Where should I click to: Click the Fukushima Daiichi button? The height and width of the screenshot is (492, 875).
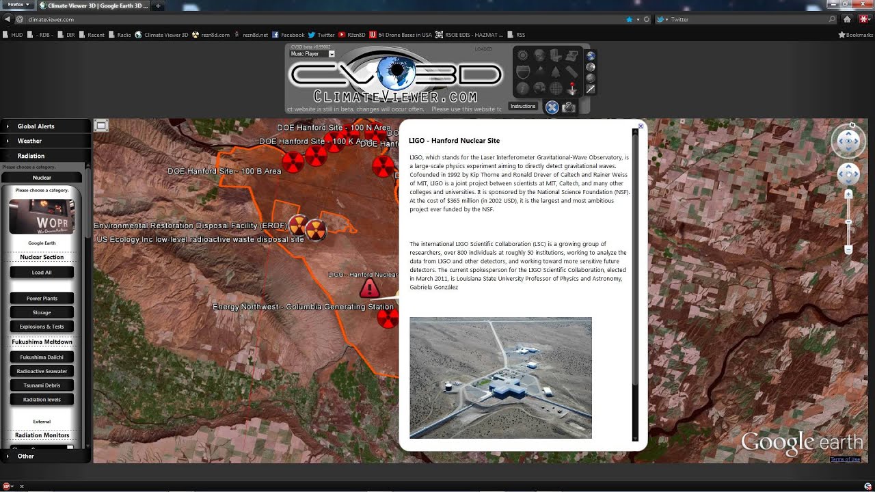42,357
